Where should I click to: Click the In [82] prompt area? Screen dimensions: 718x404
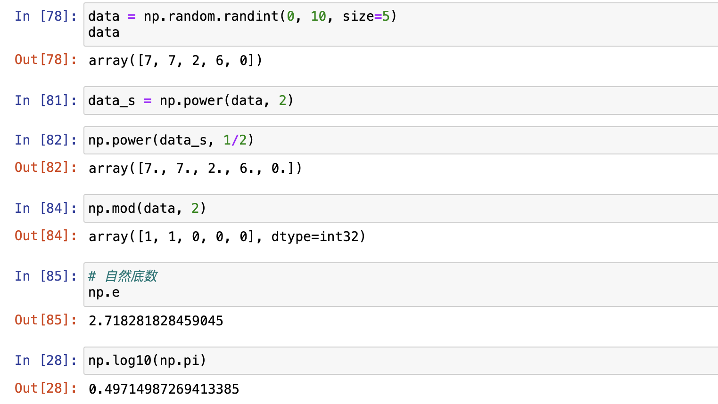[46, 140]
